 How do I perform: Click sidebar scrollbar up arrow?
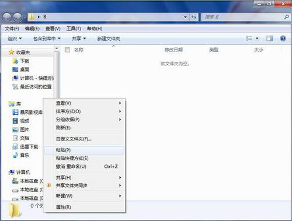click(x=57, y=48)
